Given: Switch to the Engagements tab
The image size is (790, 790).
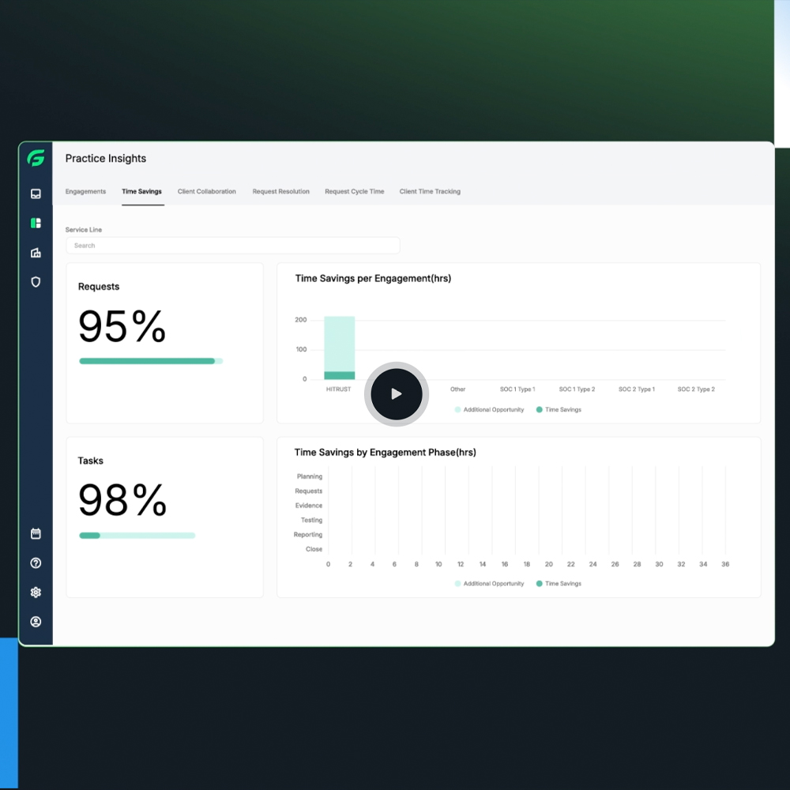Looking at the screenshot, I should tap(85, 191).
